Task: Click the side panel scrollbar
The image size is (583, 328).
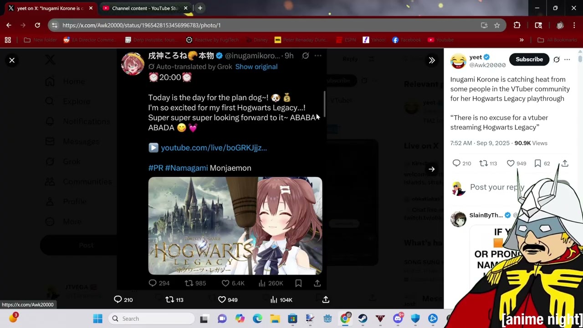Action: coord(580,60)
